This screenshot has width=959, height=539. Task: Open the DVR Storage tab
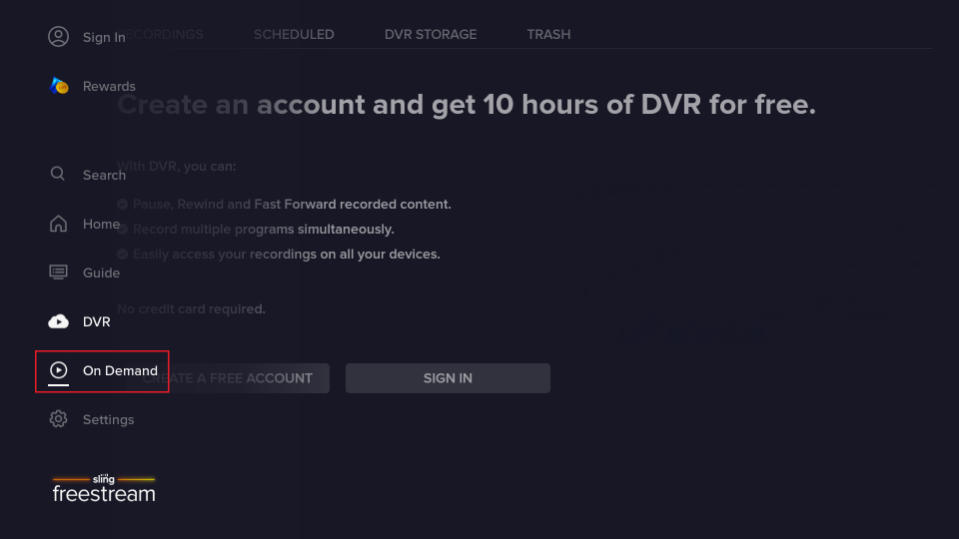(x=431, y=34)
